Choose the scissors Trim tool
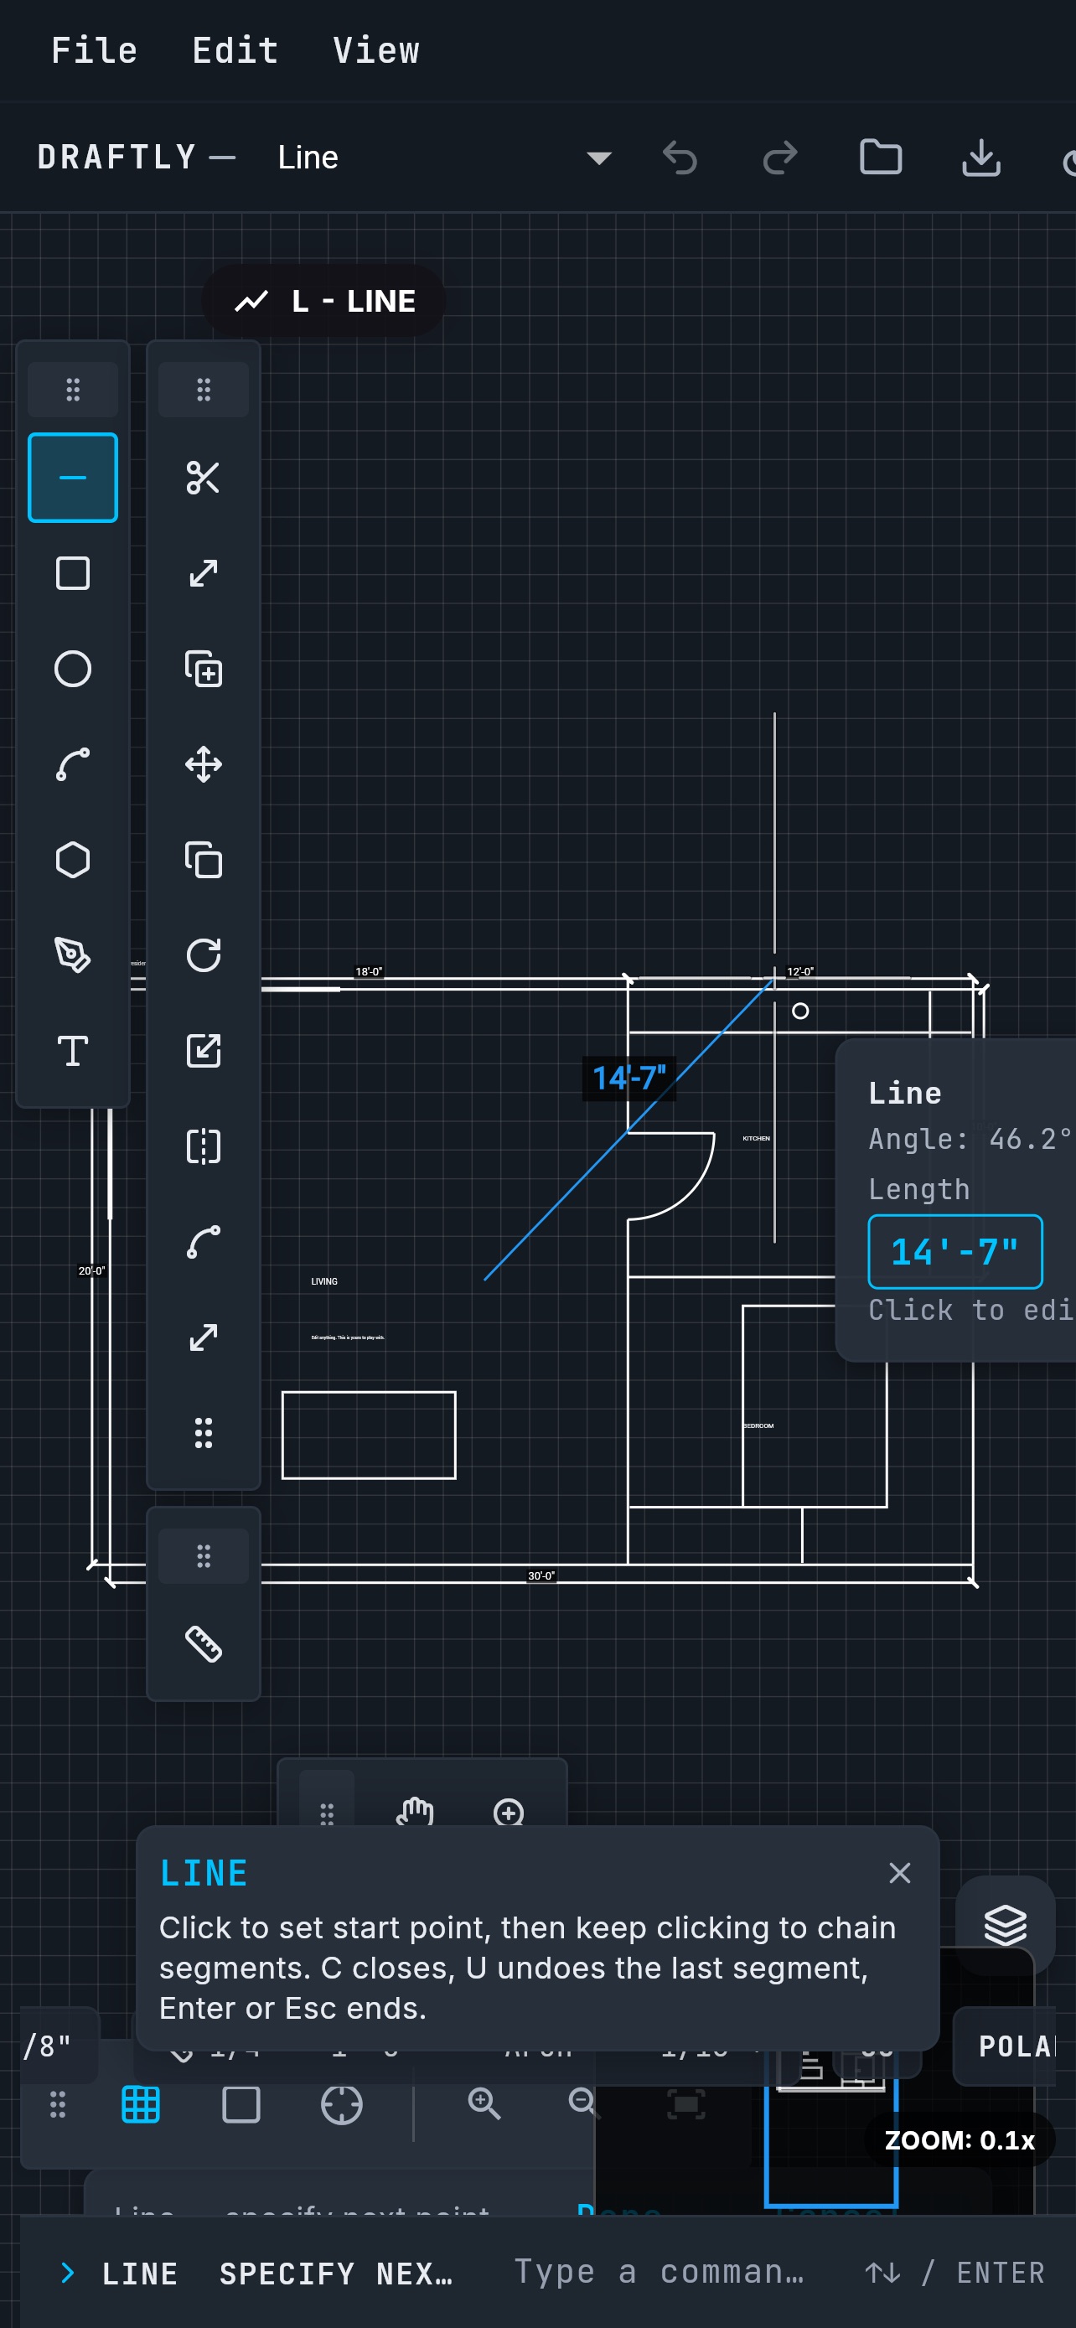Viewport: 1076px width, 2328px height. [x=204, y=477]
